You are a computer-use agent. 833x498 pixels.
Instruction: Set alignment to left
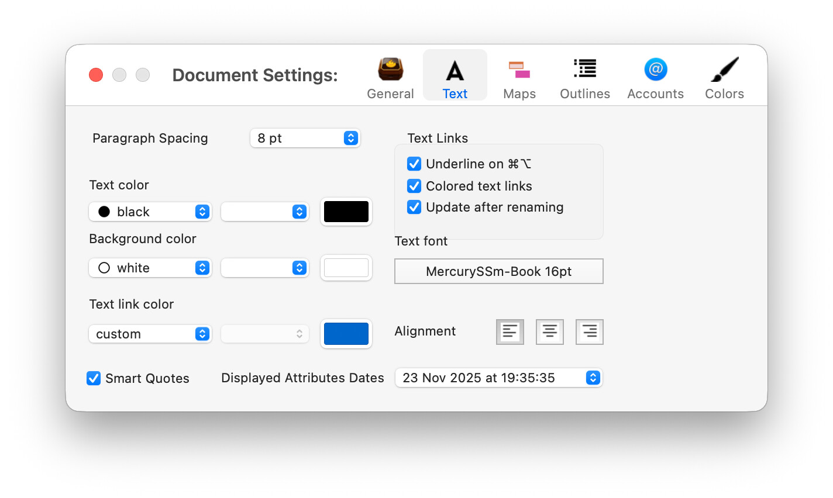pyautogui.click(x=510, y=332)
